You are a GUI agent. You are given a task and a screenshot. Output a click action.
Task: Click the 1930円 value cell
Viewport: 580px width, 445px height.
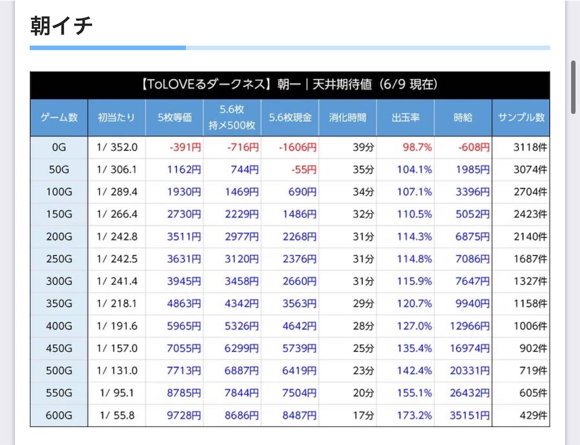point(174,192)
